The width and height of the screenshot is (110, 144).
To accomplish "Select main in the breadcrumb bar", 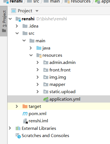I will (55, 1).
